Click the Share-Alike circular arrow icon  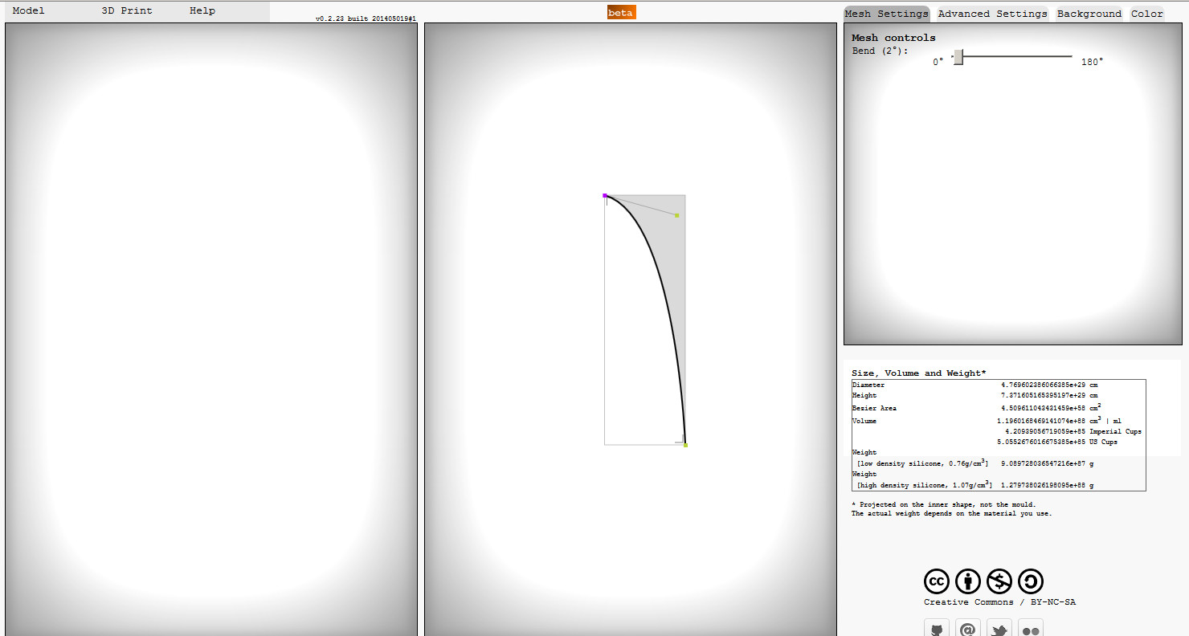(x=1031, y=581)
